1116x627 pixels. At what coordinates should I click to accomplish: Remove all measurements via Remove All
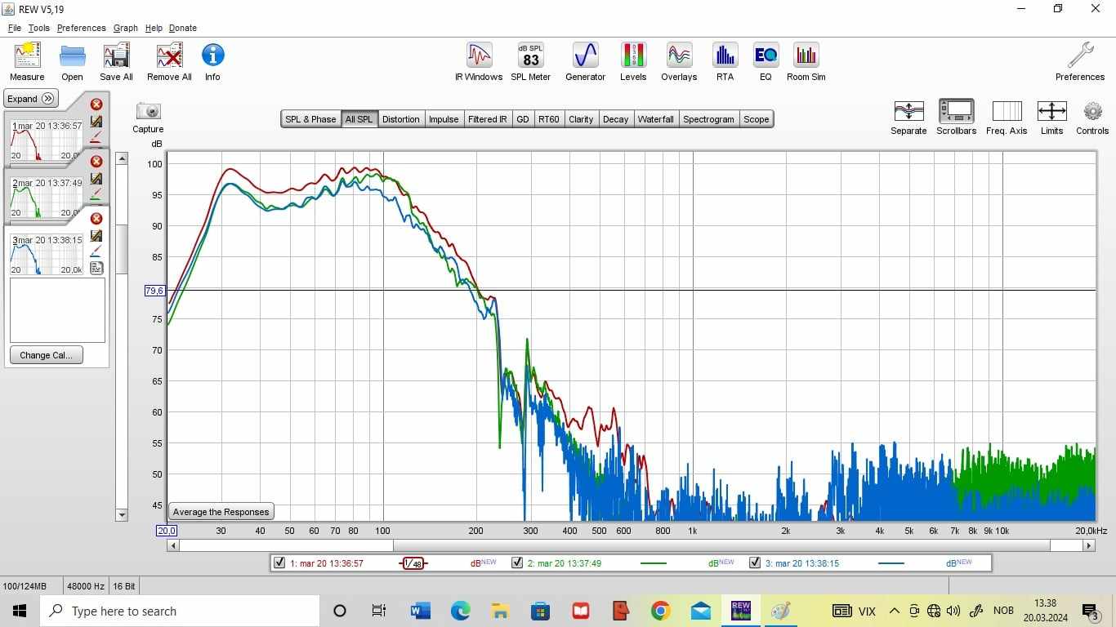point(169,61)
